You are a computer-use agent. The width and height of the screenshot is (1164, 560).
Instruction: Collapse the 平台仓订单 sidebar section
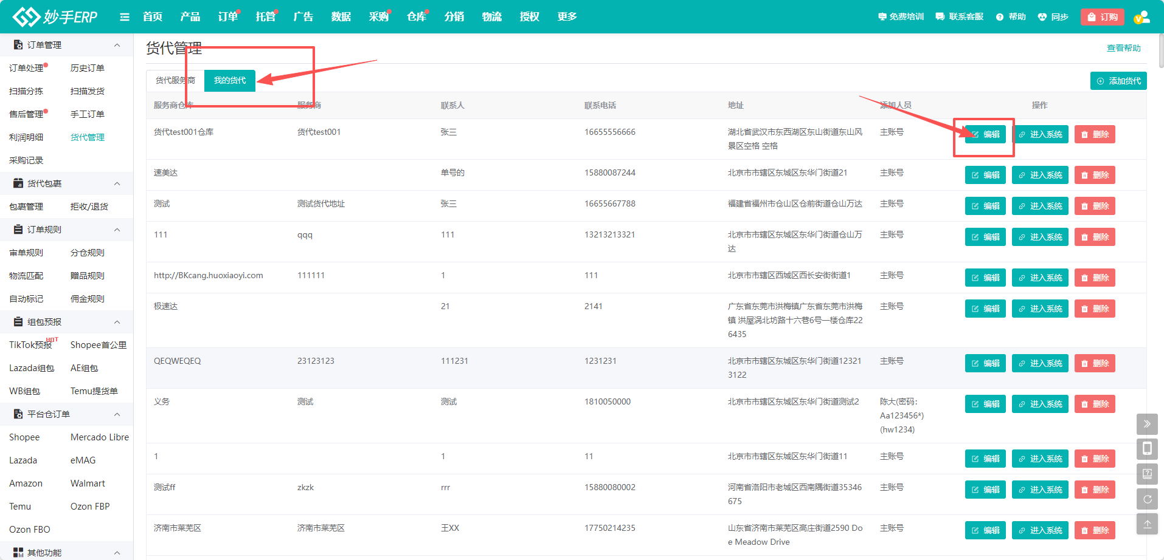pyautogui.click(x=117, y=414)
